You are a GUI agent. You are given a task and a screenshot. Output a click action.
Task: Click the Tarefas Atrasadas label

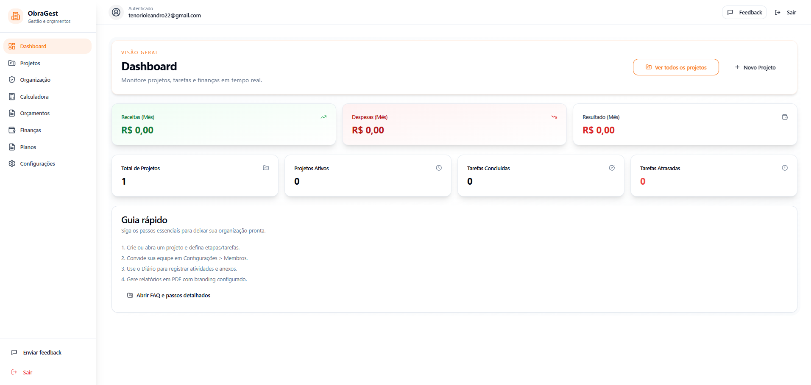pyautogui.click(x=660, y=168)
